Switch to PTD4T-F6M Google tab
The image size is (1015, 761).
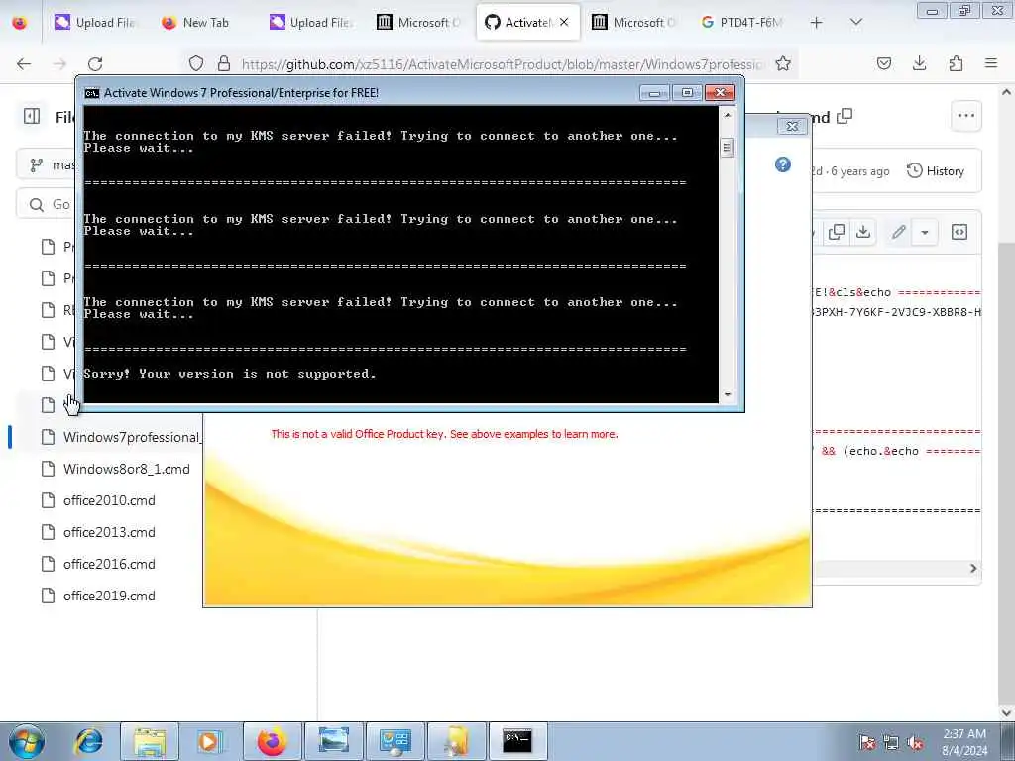[x=743, y=23]
